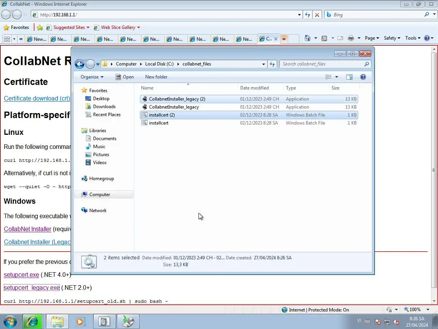Open Organize dropdown in Explorer toolbar
The image size is (438, 329).
point(92,77)
